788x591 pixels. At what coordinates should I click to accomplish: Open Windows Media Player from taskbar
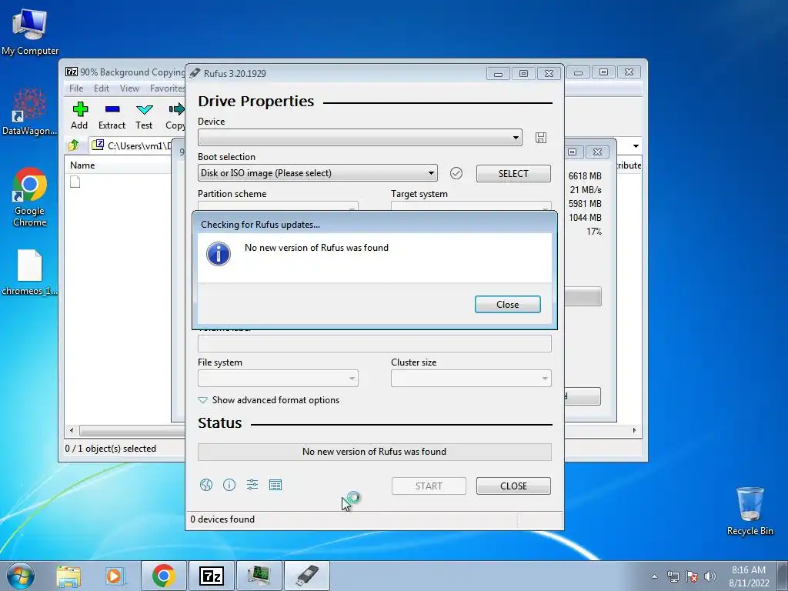click(115, 576)
